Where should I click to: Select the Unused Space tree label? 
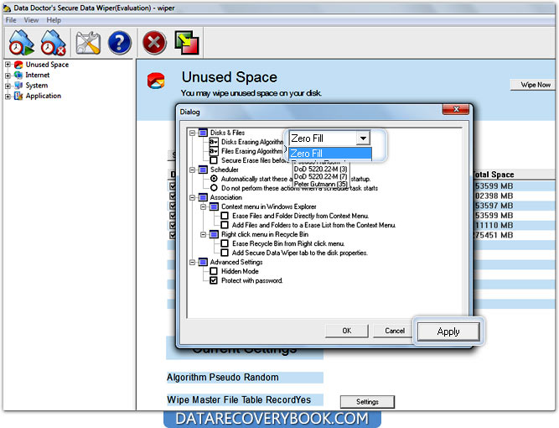[47, 65]
